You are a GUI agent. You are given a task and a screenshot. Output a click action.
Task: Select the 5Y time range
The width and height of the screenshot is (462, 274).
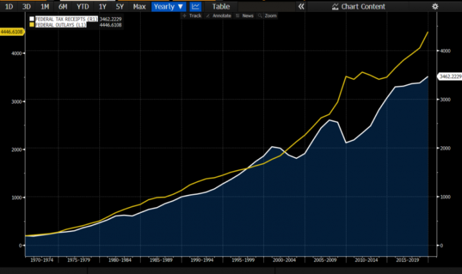coord(119,7)
